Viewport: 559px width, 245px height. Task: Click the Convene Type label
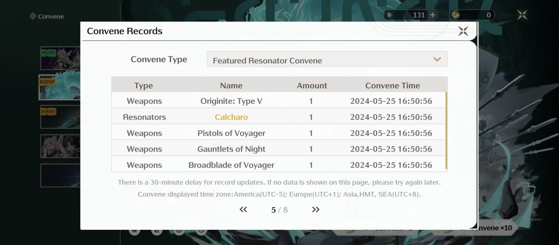159,59
